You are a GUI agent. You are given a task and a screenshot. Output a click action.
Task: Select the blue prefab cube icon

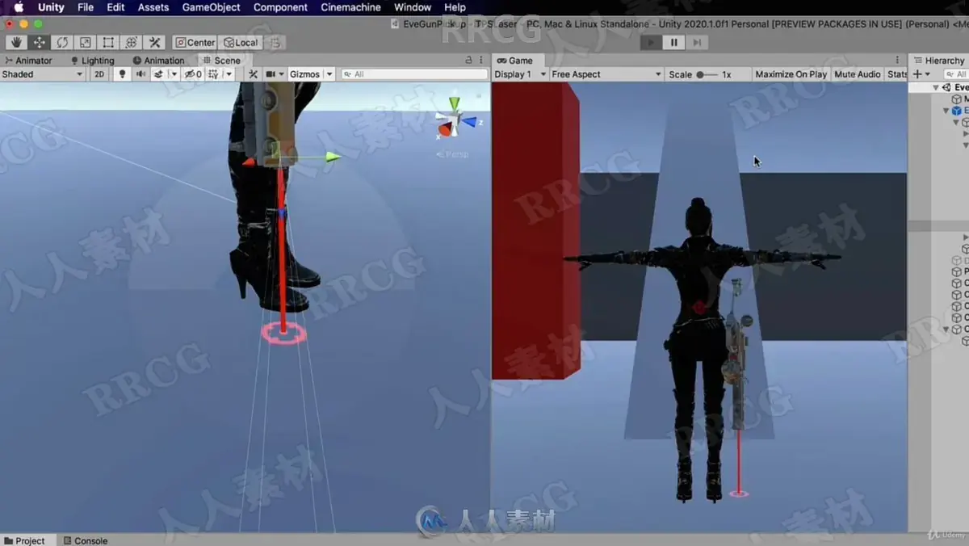[957, 111]
